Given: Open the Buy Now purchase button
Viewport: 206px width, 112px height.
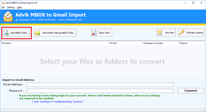Looking at the screenshot, I should click(166, 33).
